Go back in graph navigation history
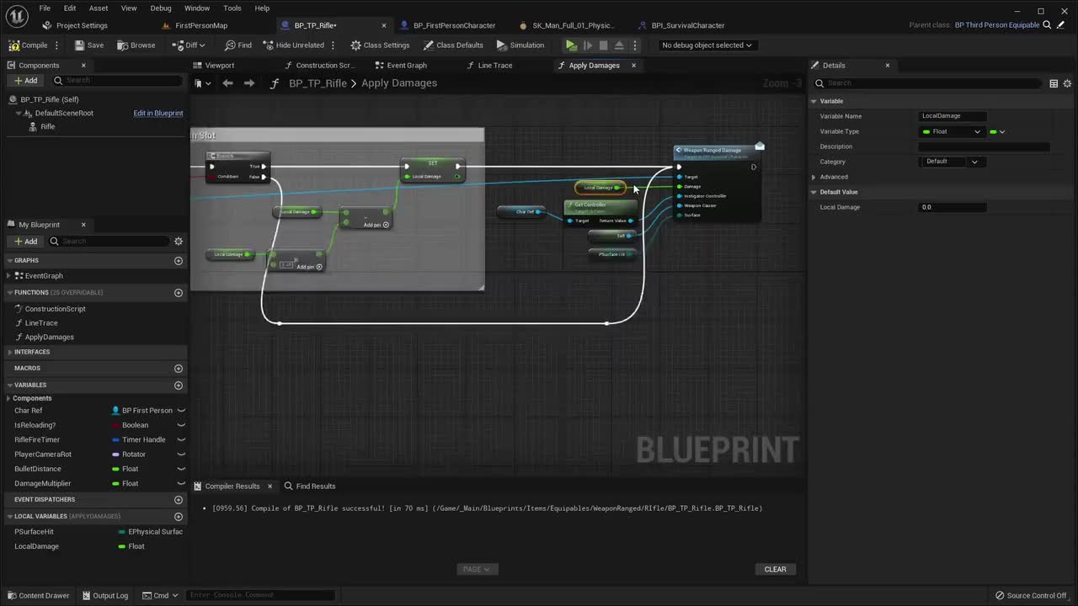This screenshot has height=606, width=1078. (x=227, y=83)
